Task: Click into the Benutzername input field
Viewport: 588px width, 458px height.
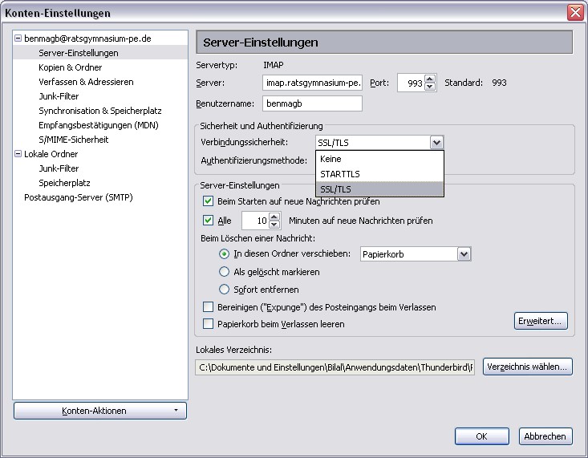Action: click(x=312, y=103)
